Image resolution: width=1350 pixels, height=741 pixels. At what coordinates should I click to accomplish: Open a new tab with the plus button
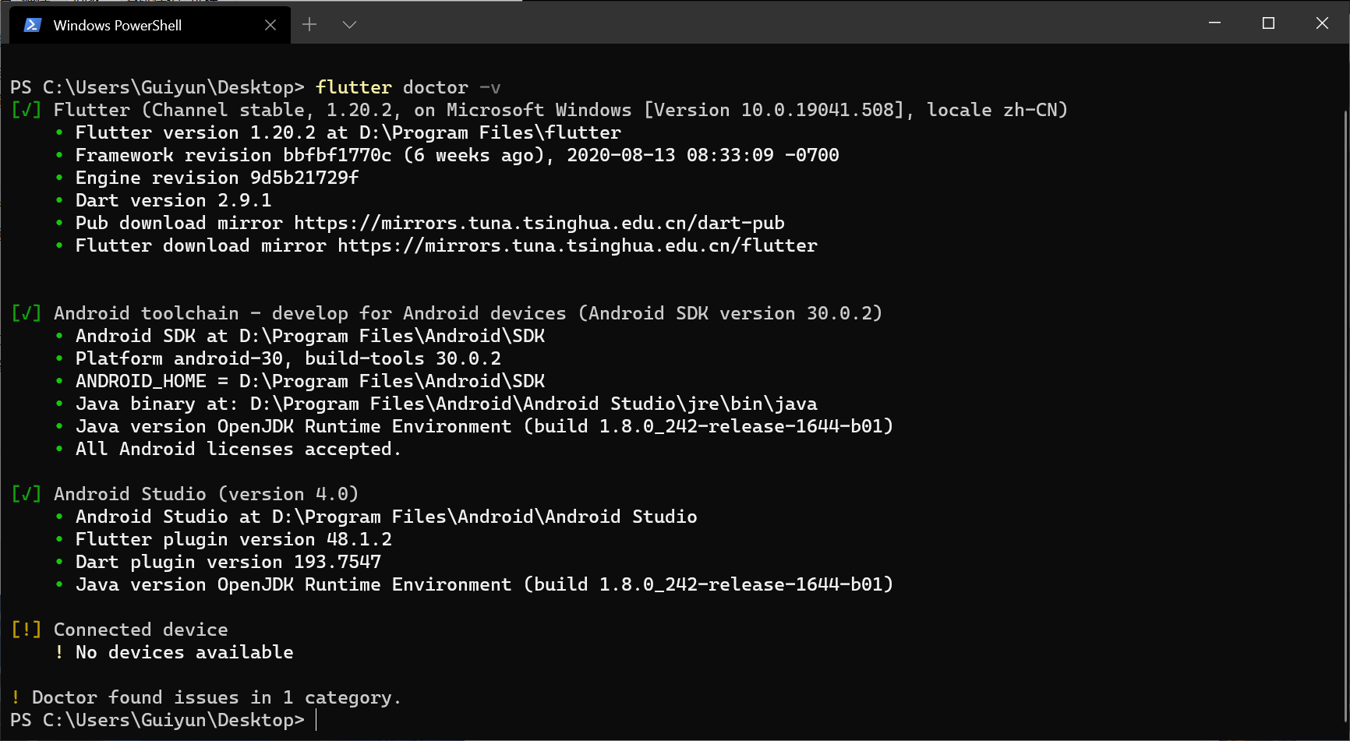(x=309, y=25)
